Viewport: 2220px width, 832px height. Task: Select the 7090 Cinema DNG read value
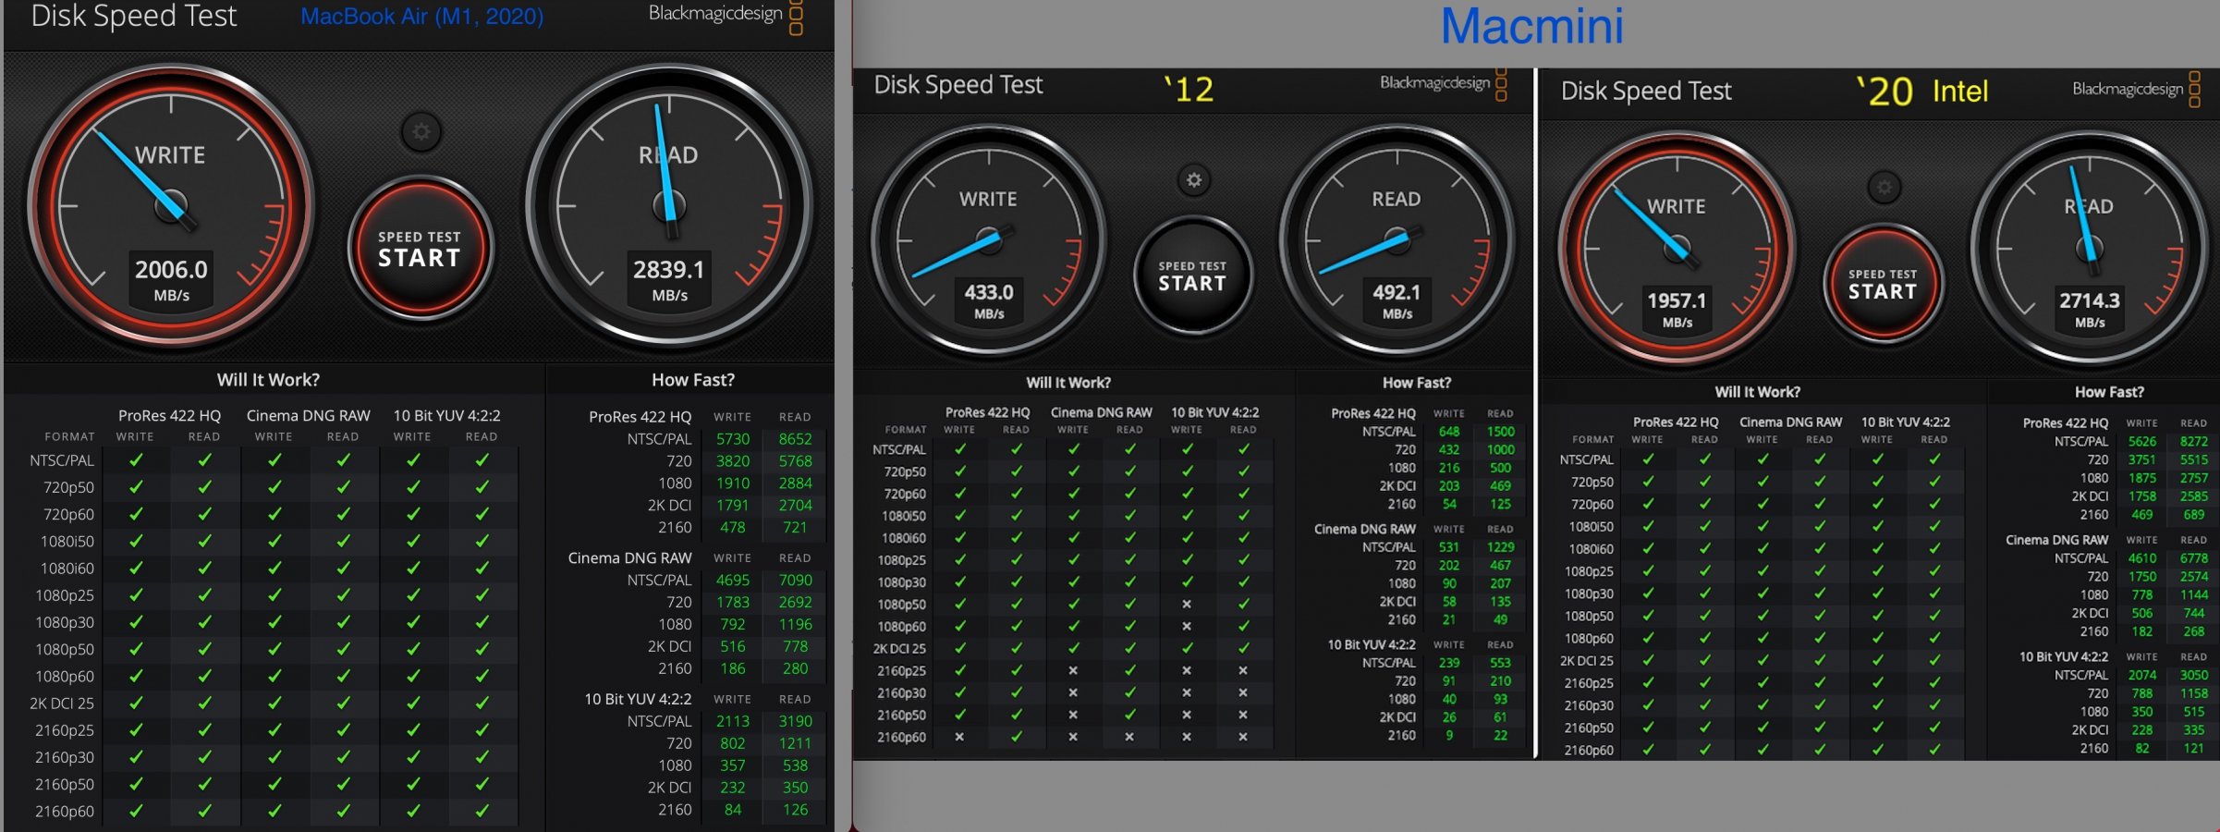795,581
